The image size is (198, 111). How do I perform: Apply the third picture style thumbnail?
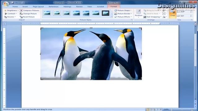[67, 13]
